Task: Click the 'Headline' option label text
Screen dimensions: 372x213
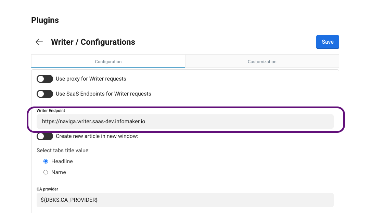Action: [62, 161]
